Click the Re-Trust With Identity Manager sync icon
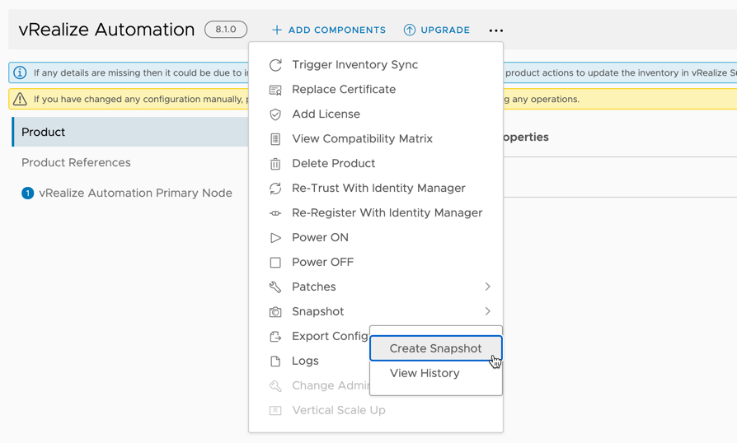The width and height of the screenshot is (737, 443). click(x=275, y=189)
